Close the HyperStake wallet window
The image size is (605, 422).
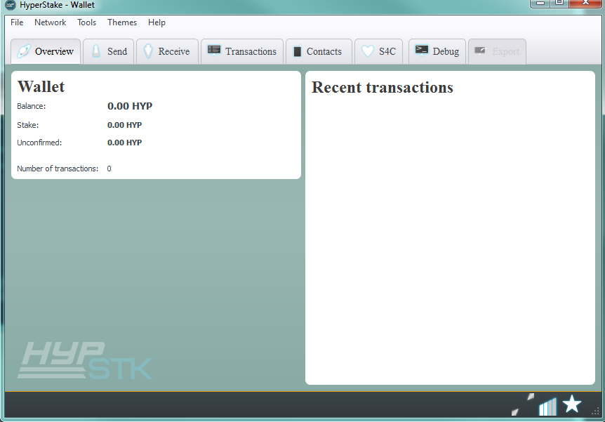point(585,4)
